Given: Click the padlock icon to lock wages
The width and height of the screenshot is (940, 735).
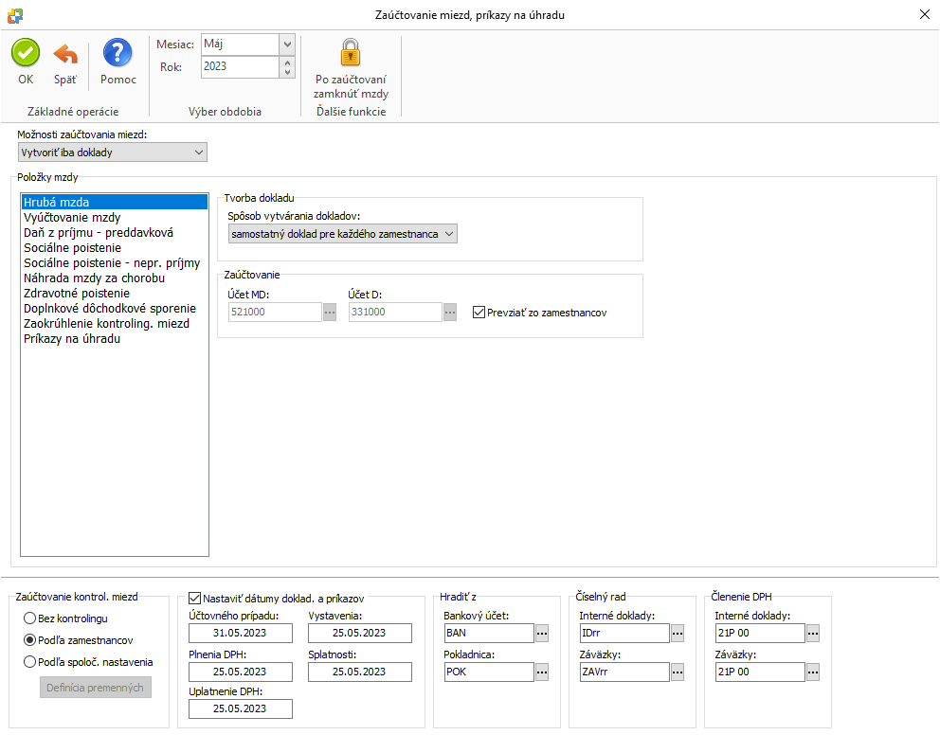Looking at the screenshot, I should click(x=351, y=53).
